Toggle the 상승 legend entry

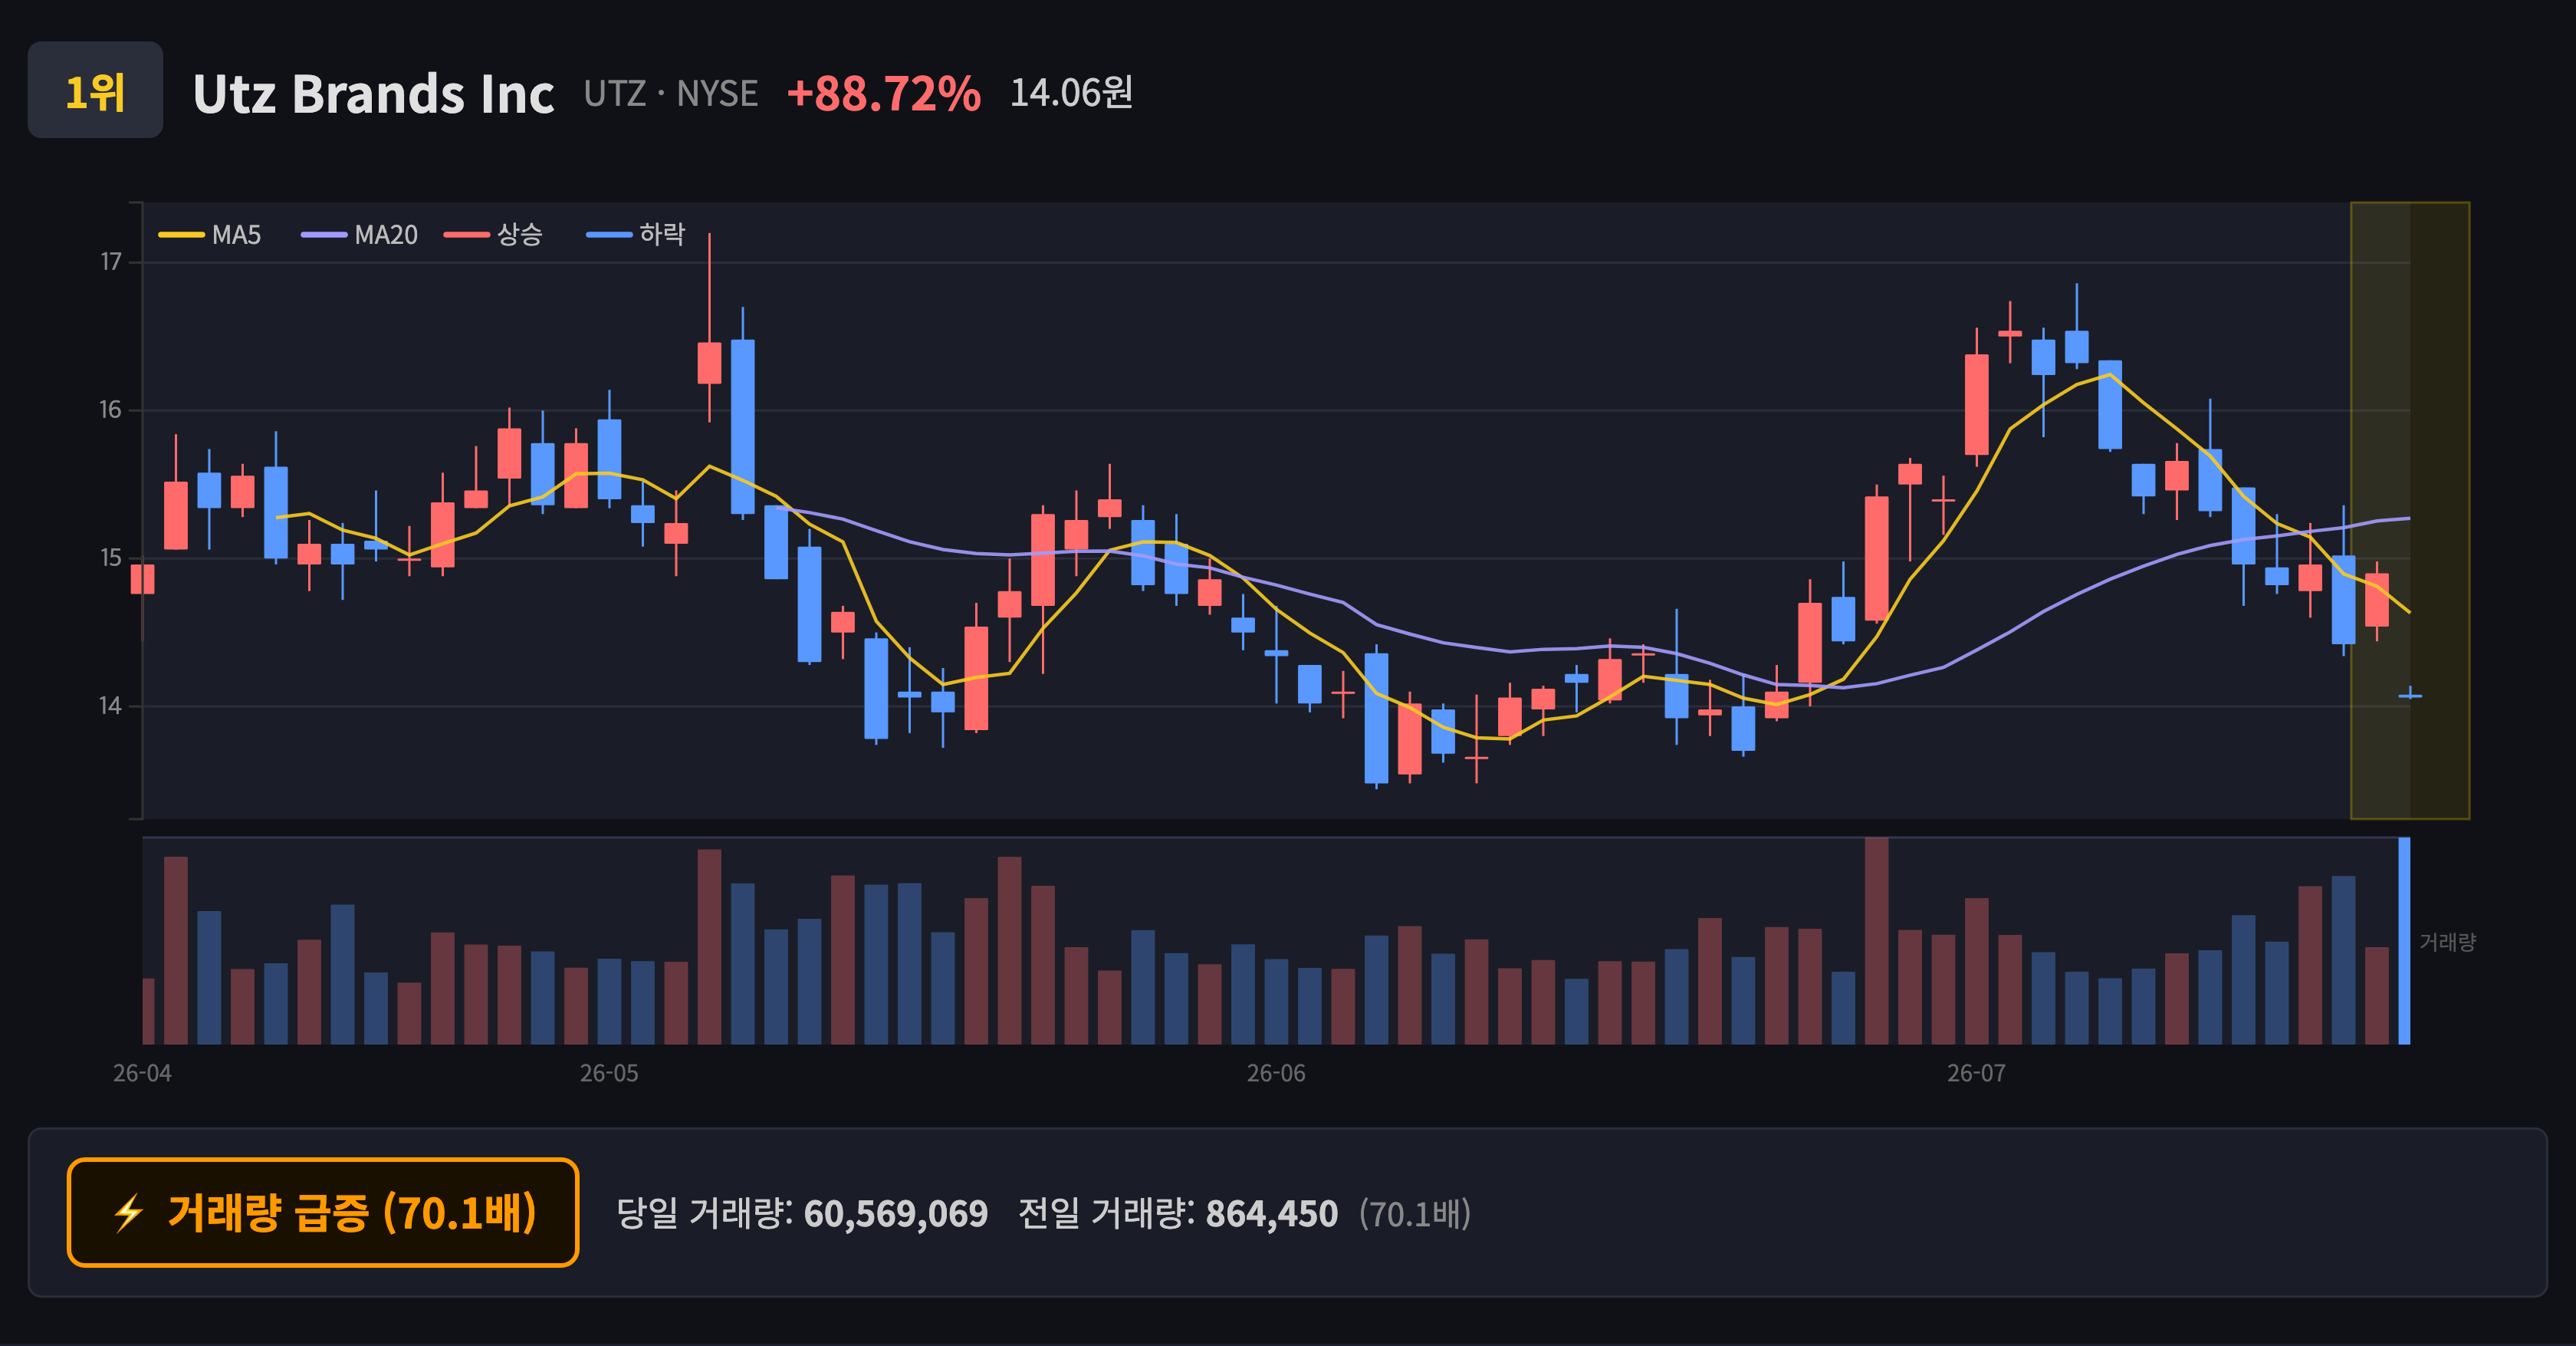(493, 235)
